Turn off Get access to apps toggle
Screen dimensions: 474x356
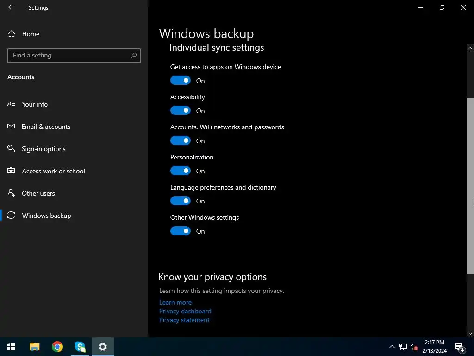tap(181, 81)
